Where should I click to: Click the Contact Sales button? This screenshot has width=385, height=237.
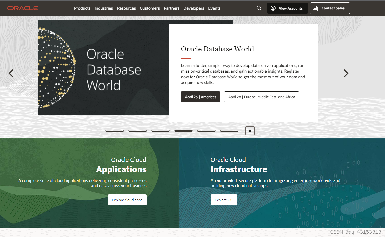coord(330,8)
